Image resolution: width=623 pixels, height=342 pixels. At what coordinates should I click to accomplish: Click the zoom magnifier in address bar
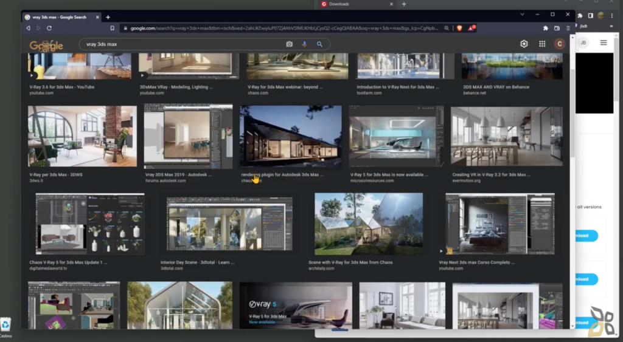[x=447, y=28]
